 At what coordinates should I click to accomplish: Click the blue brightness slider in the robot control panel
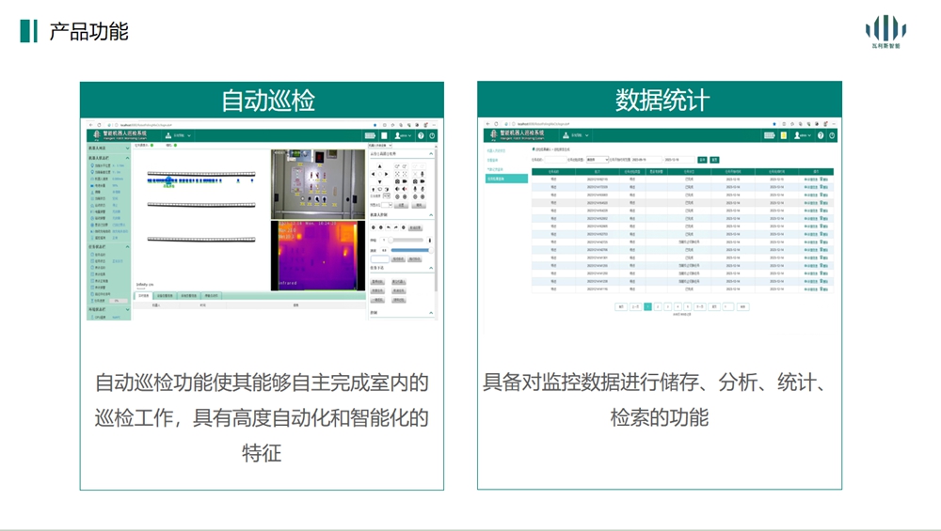[x=409, y=250]
